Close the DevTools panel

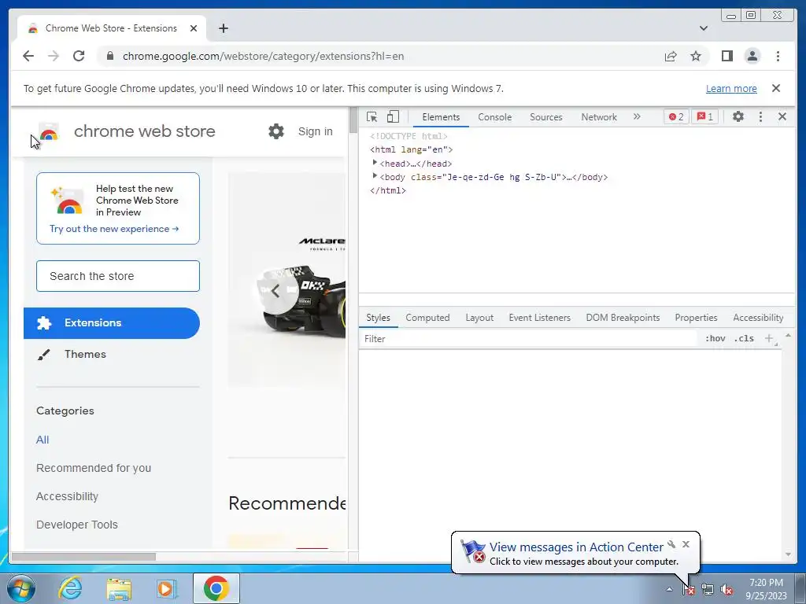point(782,116)
